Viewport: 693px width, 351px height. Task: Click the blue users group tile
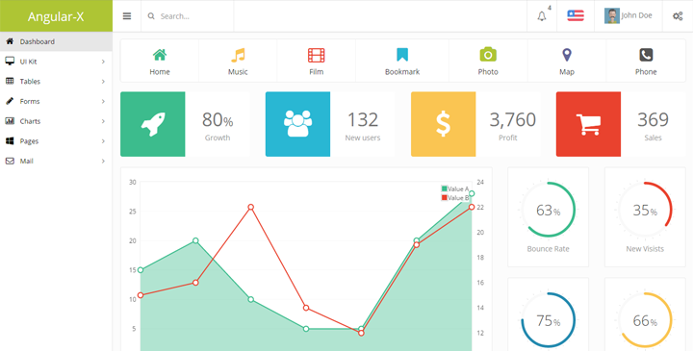click(297, 124)
